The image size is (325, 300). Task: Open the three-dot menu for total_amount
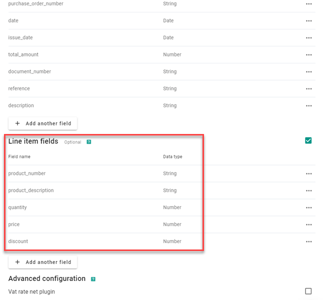308,55
